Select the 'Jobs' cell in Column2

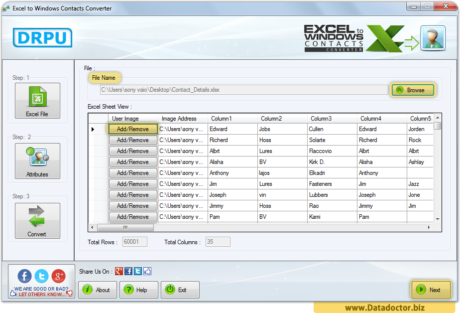pos(282,129)
